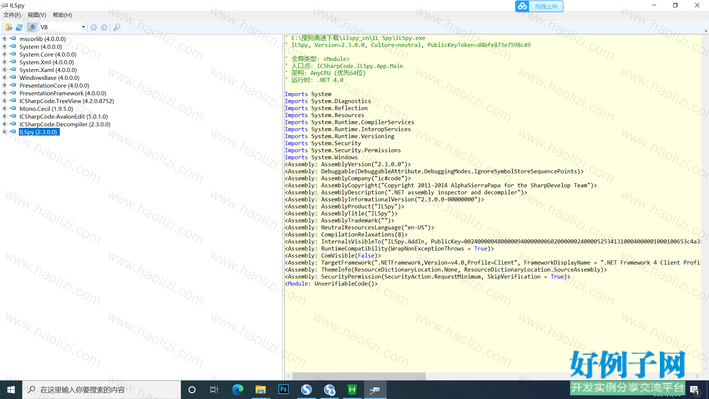Click the "Imports System.Reflection" line
Screen dimensions: 709x399
[326, 108]
